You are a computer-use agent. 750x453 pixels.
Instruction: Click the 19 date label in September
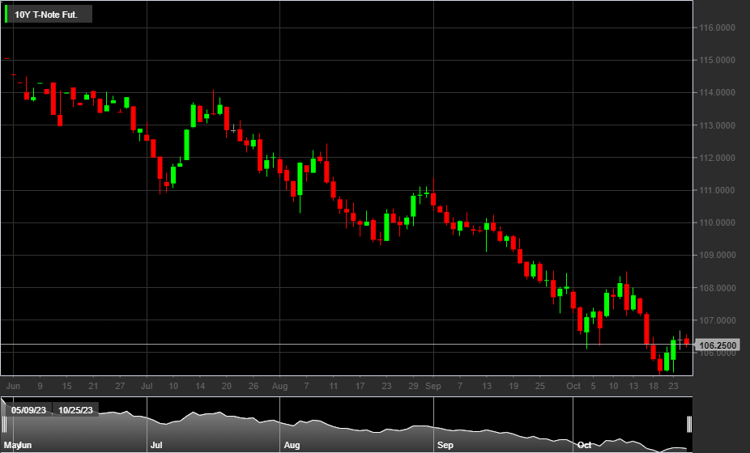coord(513,386)
